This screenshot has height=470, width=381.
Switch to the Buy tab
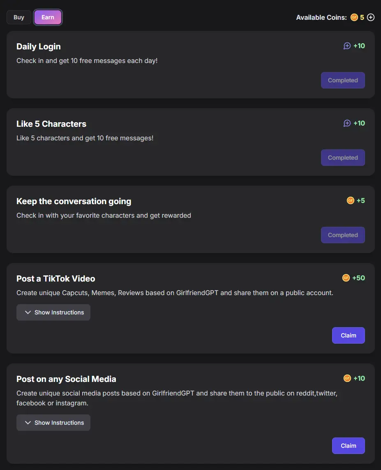(x=19, y=17)
